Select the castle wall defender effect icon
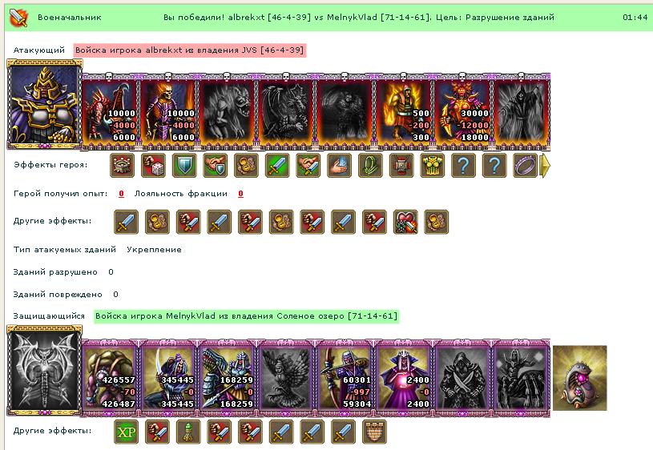Viewport: 653px width, 450px height. (x=374, y=432)
